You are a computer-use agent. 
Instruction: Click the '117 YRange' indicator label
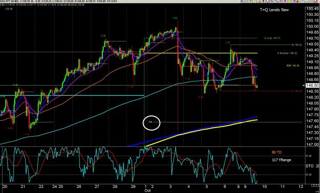282,160
